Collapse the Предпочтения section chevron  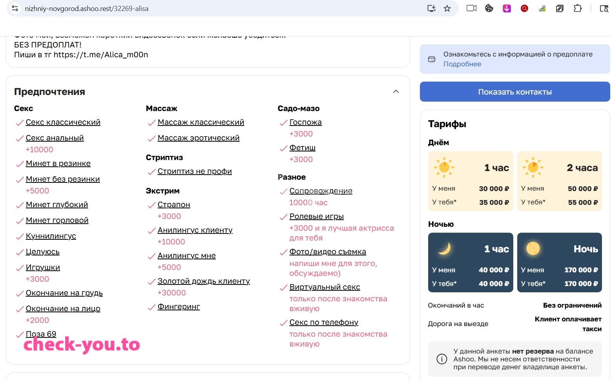point(396,91)
